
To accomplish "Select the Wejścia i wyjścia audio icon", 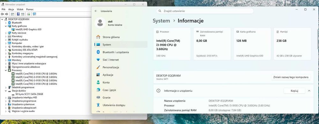I will (9, 111).
